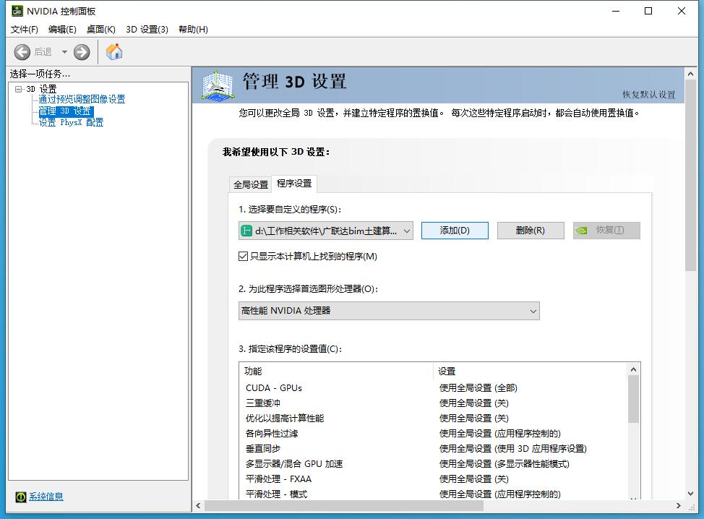
Task: Select the 多显示器/混合 GPU 加速 row
Action: point(434,464)
